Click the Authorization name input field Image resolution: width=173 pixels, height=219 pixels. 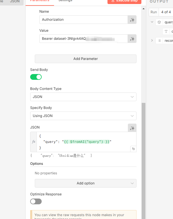(83, 20)
